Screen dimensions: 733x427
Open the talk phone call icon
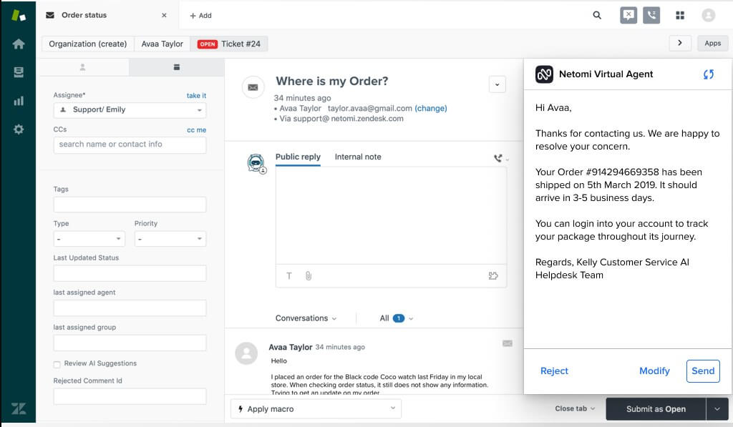652,15
